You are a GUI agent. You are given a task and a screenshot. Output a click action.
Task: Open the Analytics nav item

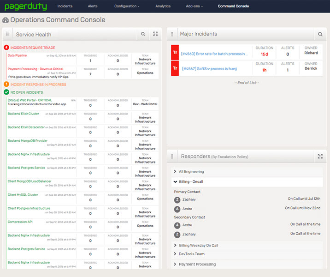pos(163,6)
